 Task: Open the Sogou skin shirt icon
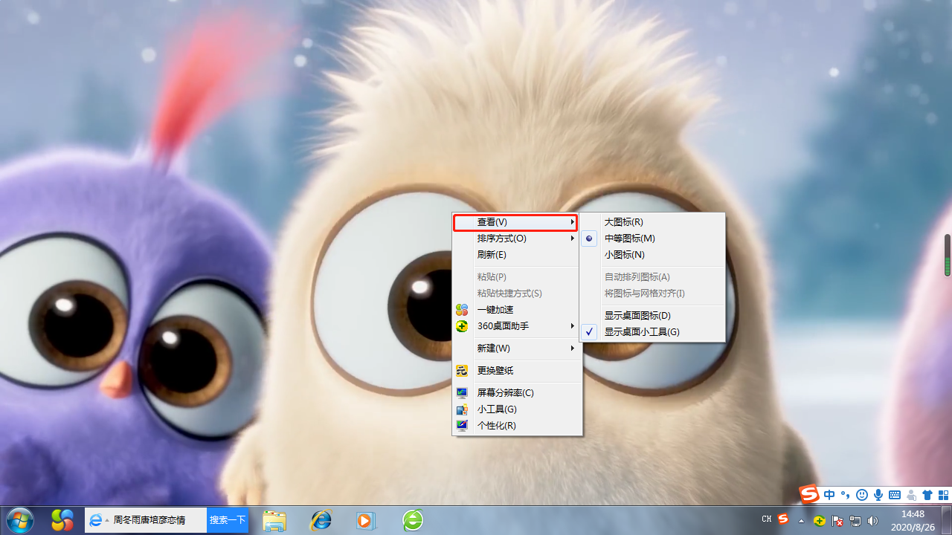tap(927, 495)
